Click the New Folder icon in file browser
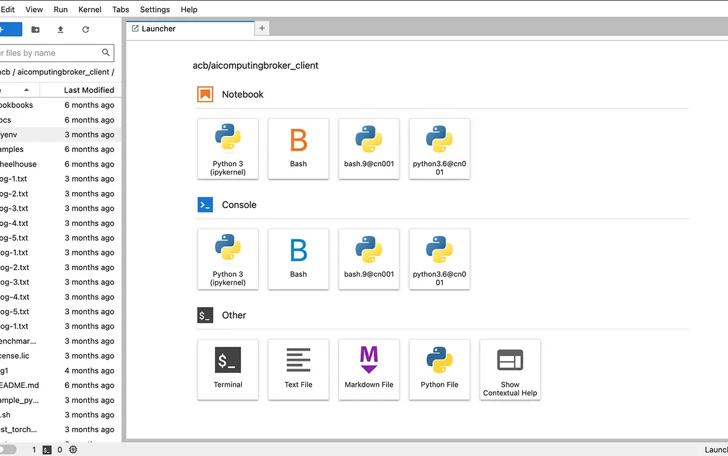 [x=35, y=29]
